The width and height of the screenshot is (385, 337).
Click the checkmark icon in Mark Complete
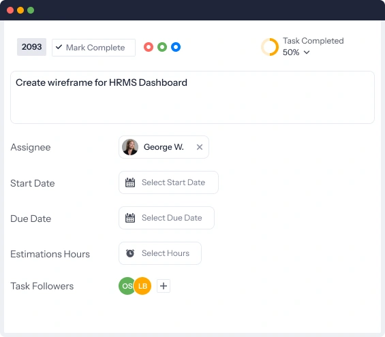(x=59, y=47)
